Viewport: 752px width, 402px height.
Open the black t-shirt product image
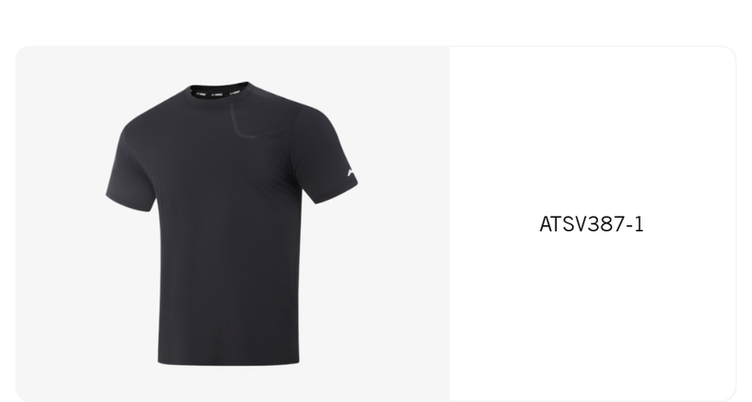[x=232, y=223]
